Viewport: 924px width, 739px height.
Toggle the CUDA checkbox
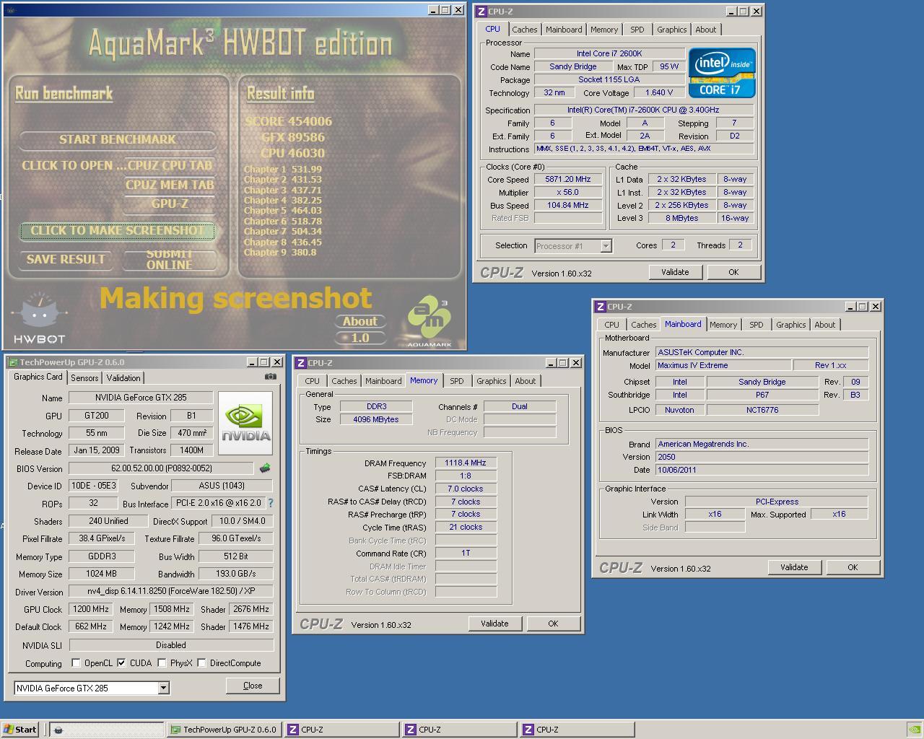point(121,663)
